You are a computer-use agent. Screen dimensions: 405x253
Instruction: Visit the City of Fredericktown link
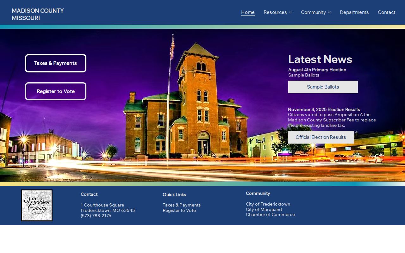pos(268,204)
